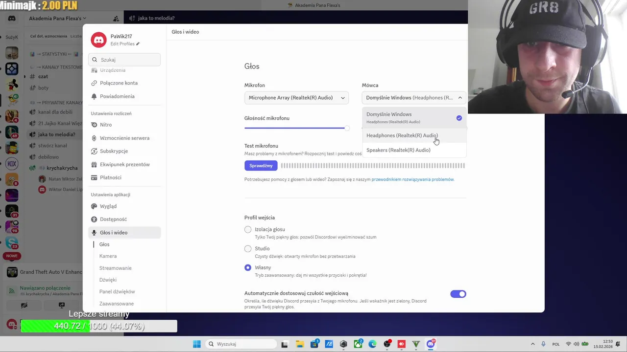627x352 pixels.
Task: Open Subskrypcje settings
Action: (124, 151)
